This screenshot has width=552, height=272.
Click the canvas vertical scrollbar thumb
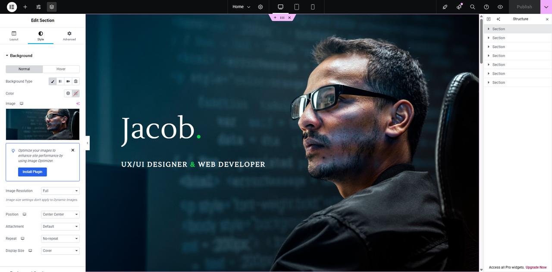tap(481, 41)
